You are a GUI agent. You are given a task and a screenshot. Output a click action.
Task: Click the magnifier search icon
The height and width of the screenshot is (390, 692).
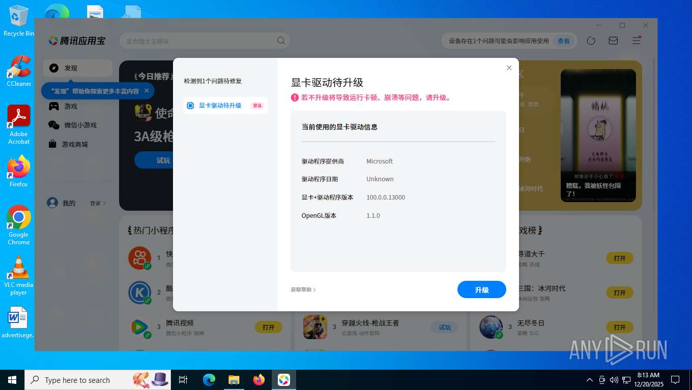point(281,41)
